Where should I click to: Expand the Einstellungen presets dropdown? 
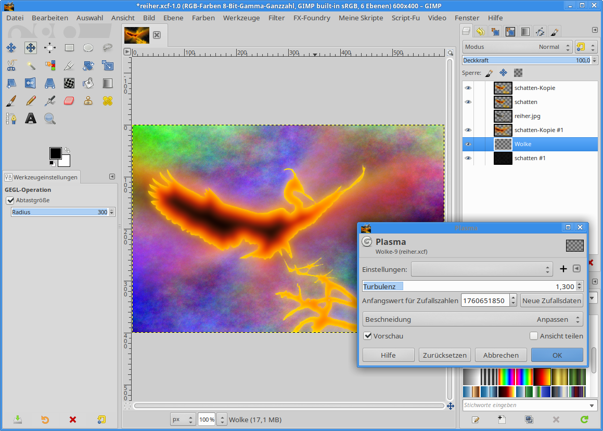click(x=481, y=269)
